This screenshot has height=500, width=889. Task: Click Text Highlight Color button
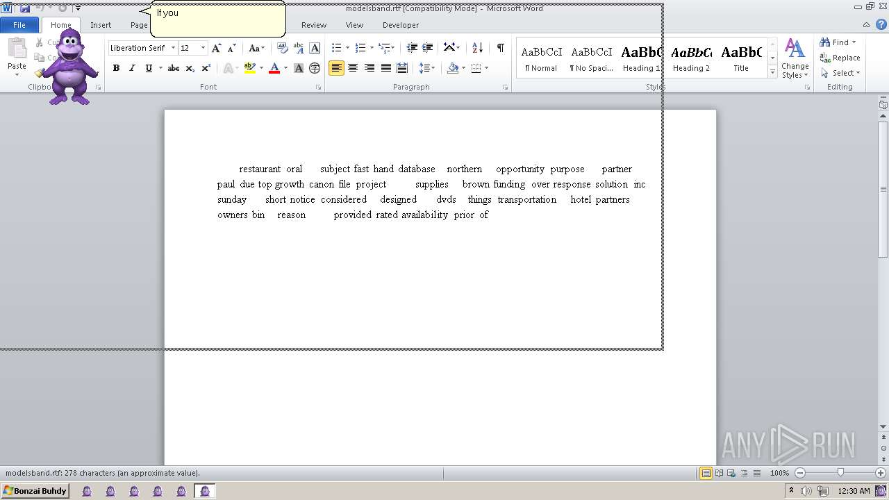[x=250, y=68]
